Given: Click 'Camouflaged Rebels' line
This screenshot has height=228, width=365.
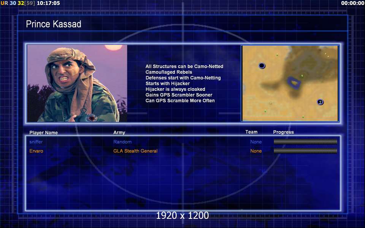Looking at the screenshot, I should point(169,72).
